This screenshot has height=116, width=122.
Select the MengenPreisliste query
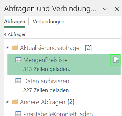click(64, 64)
